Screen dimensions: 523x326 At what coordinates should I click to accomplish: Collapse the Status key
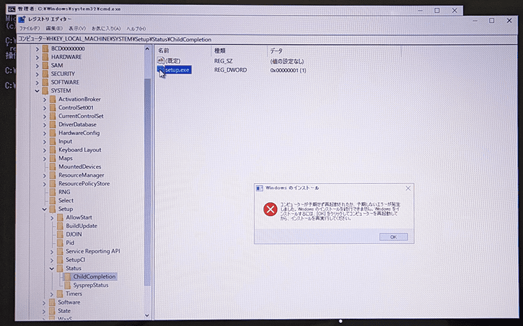click(x=52, y=268)
